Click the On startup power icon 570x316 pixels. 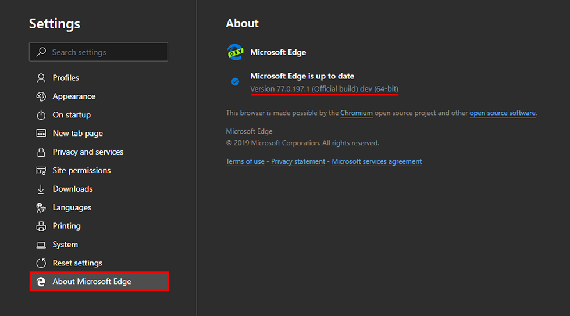pyautogui.click(x=41, y=115)
